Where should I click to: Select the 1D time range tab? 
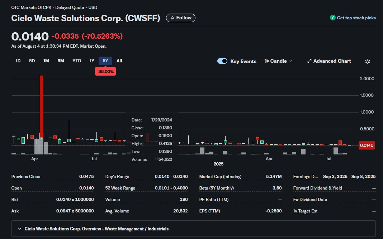click(18, 61)
